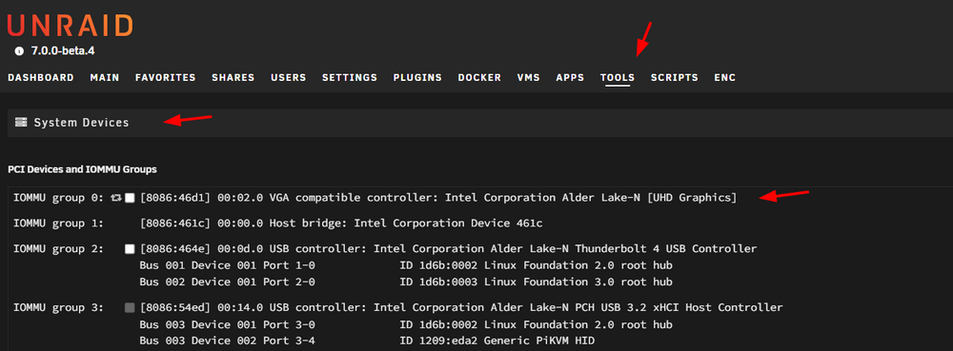Screen dimensions: 953x351
Task: Open the Settings tab
Action: coord(350,78)
